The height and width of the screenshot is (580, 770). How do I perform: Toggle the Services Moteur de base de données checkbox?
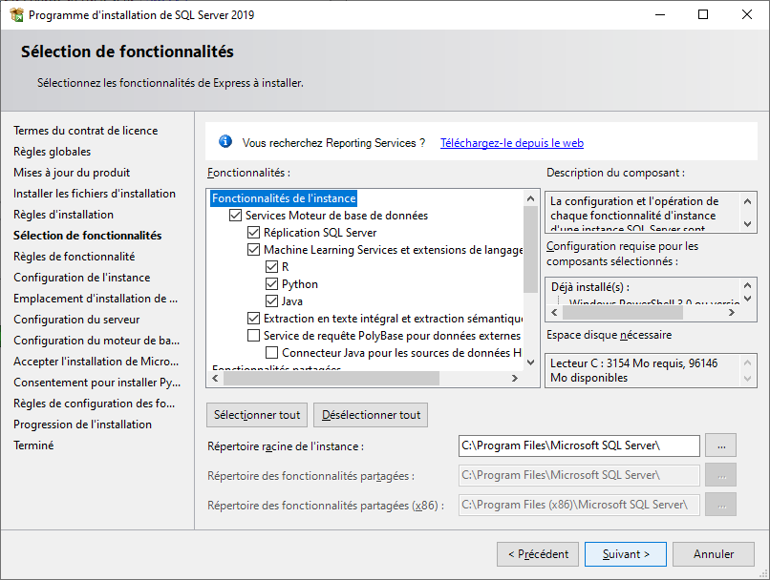(x=235, y=216)
